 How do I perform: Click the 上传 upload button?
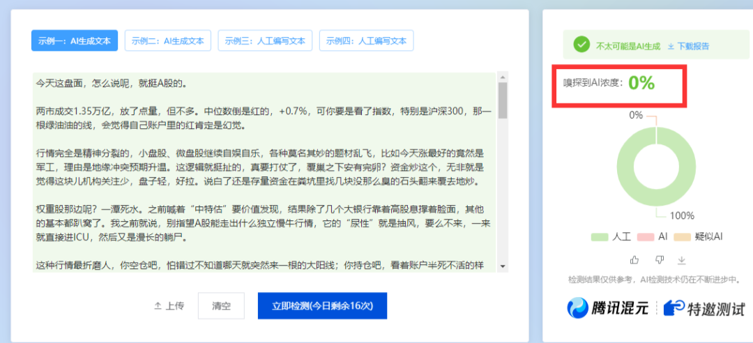tap(169, 306)
